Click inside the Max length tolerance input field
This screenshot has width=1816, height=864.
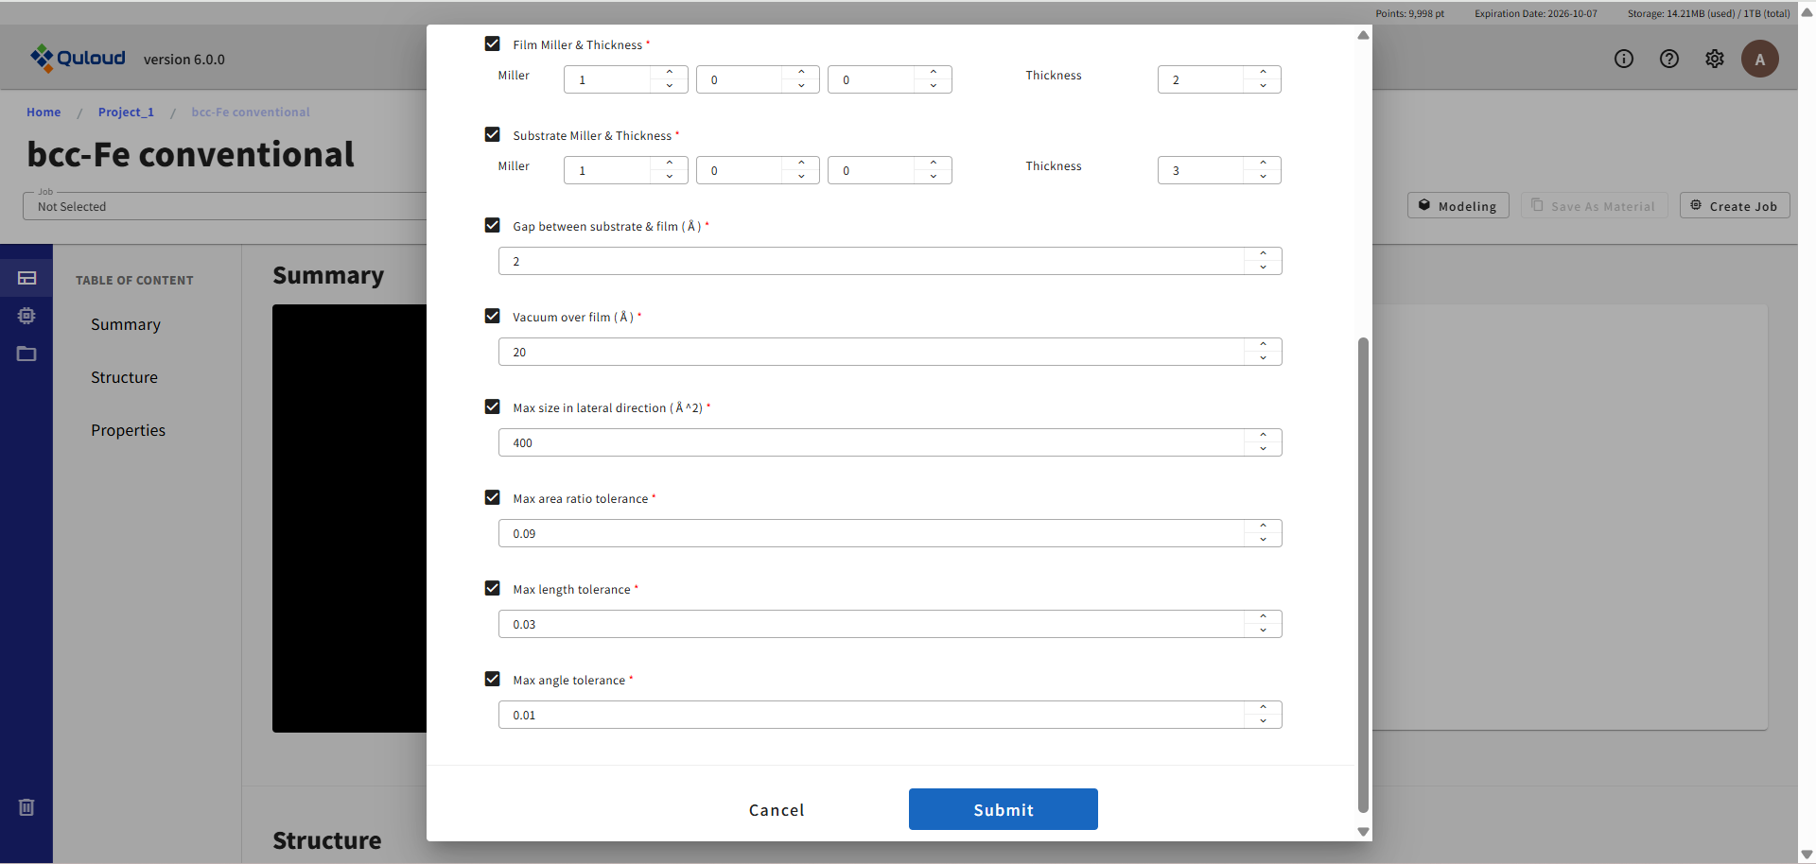(851, 624)
